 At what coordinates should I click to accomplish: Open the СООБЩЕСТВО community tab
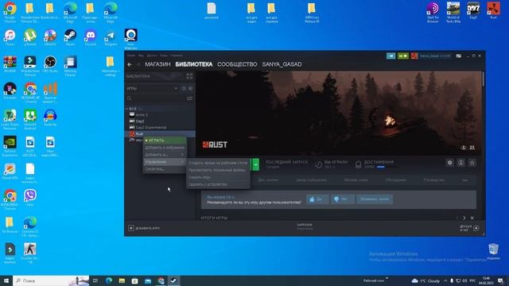click(x=237, y=64)
